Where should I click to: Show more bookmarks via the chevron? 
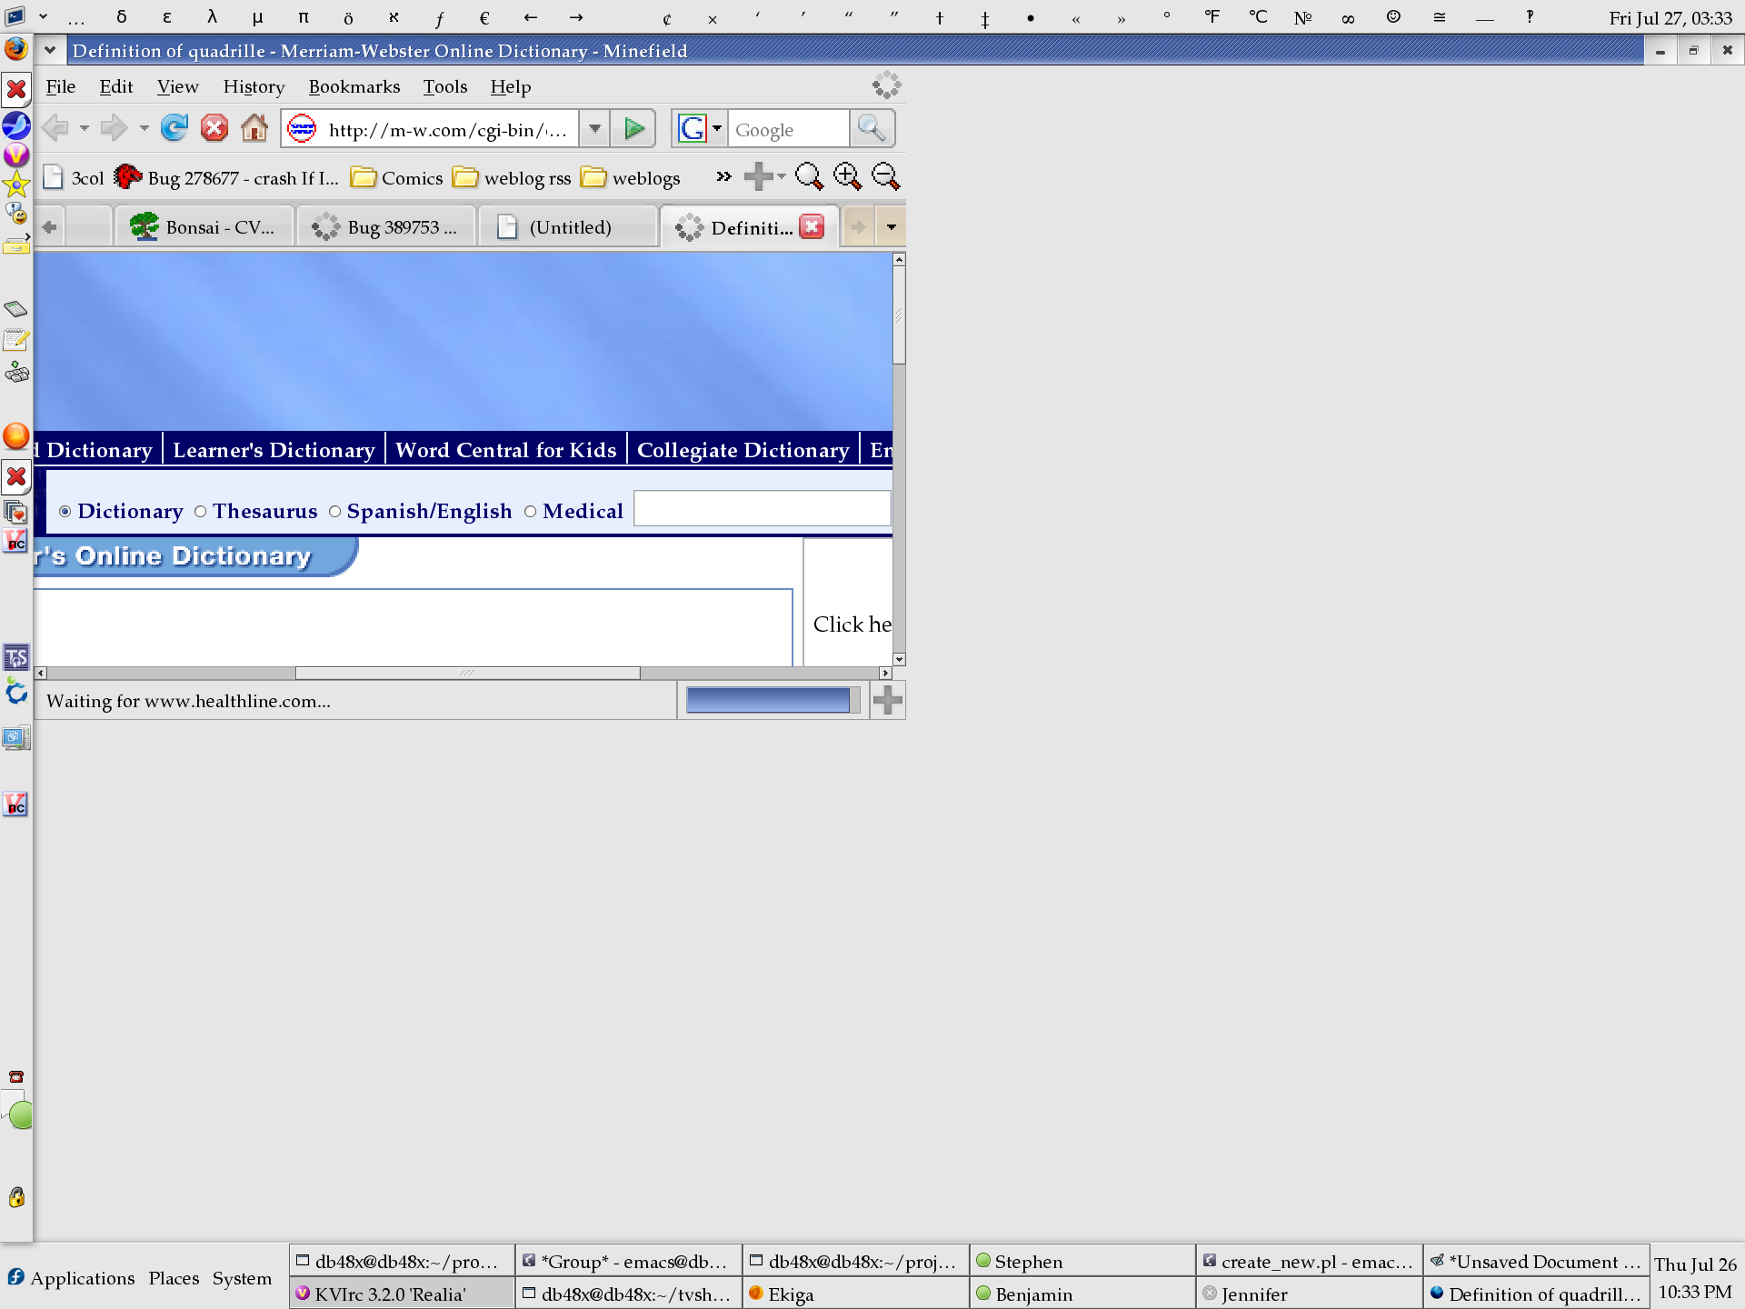coord(723,176)
